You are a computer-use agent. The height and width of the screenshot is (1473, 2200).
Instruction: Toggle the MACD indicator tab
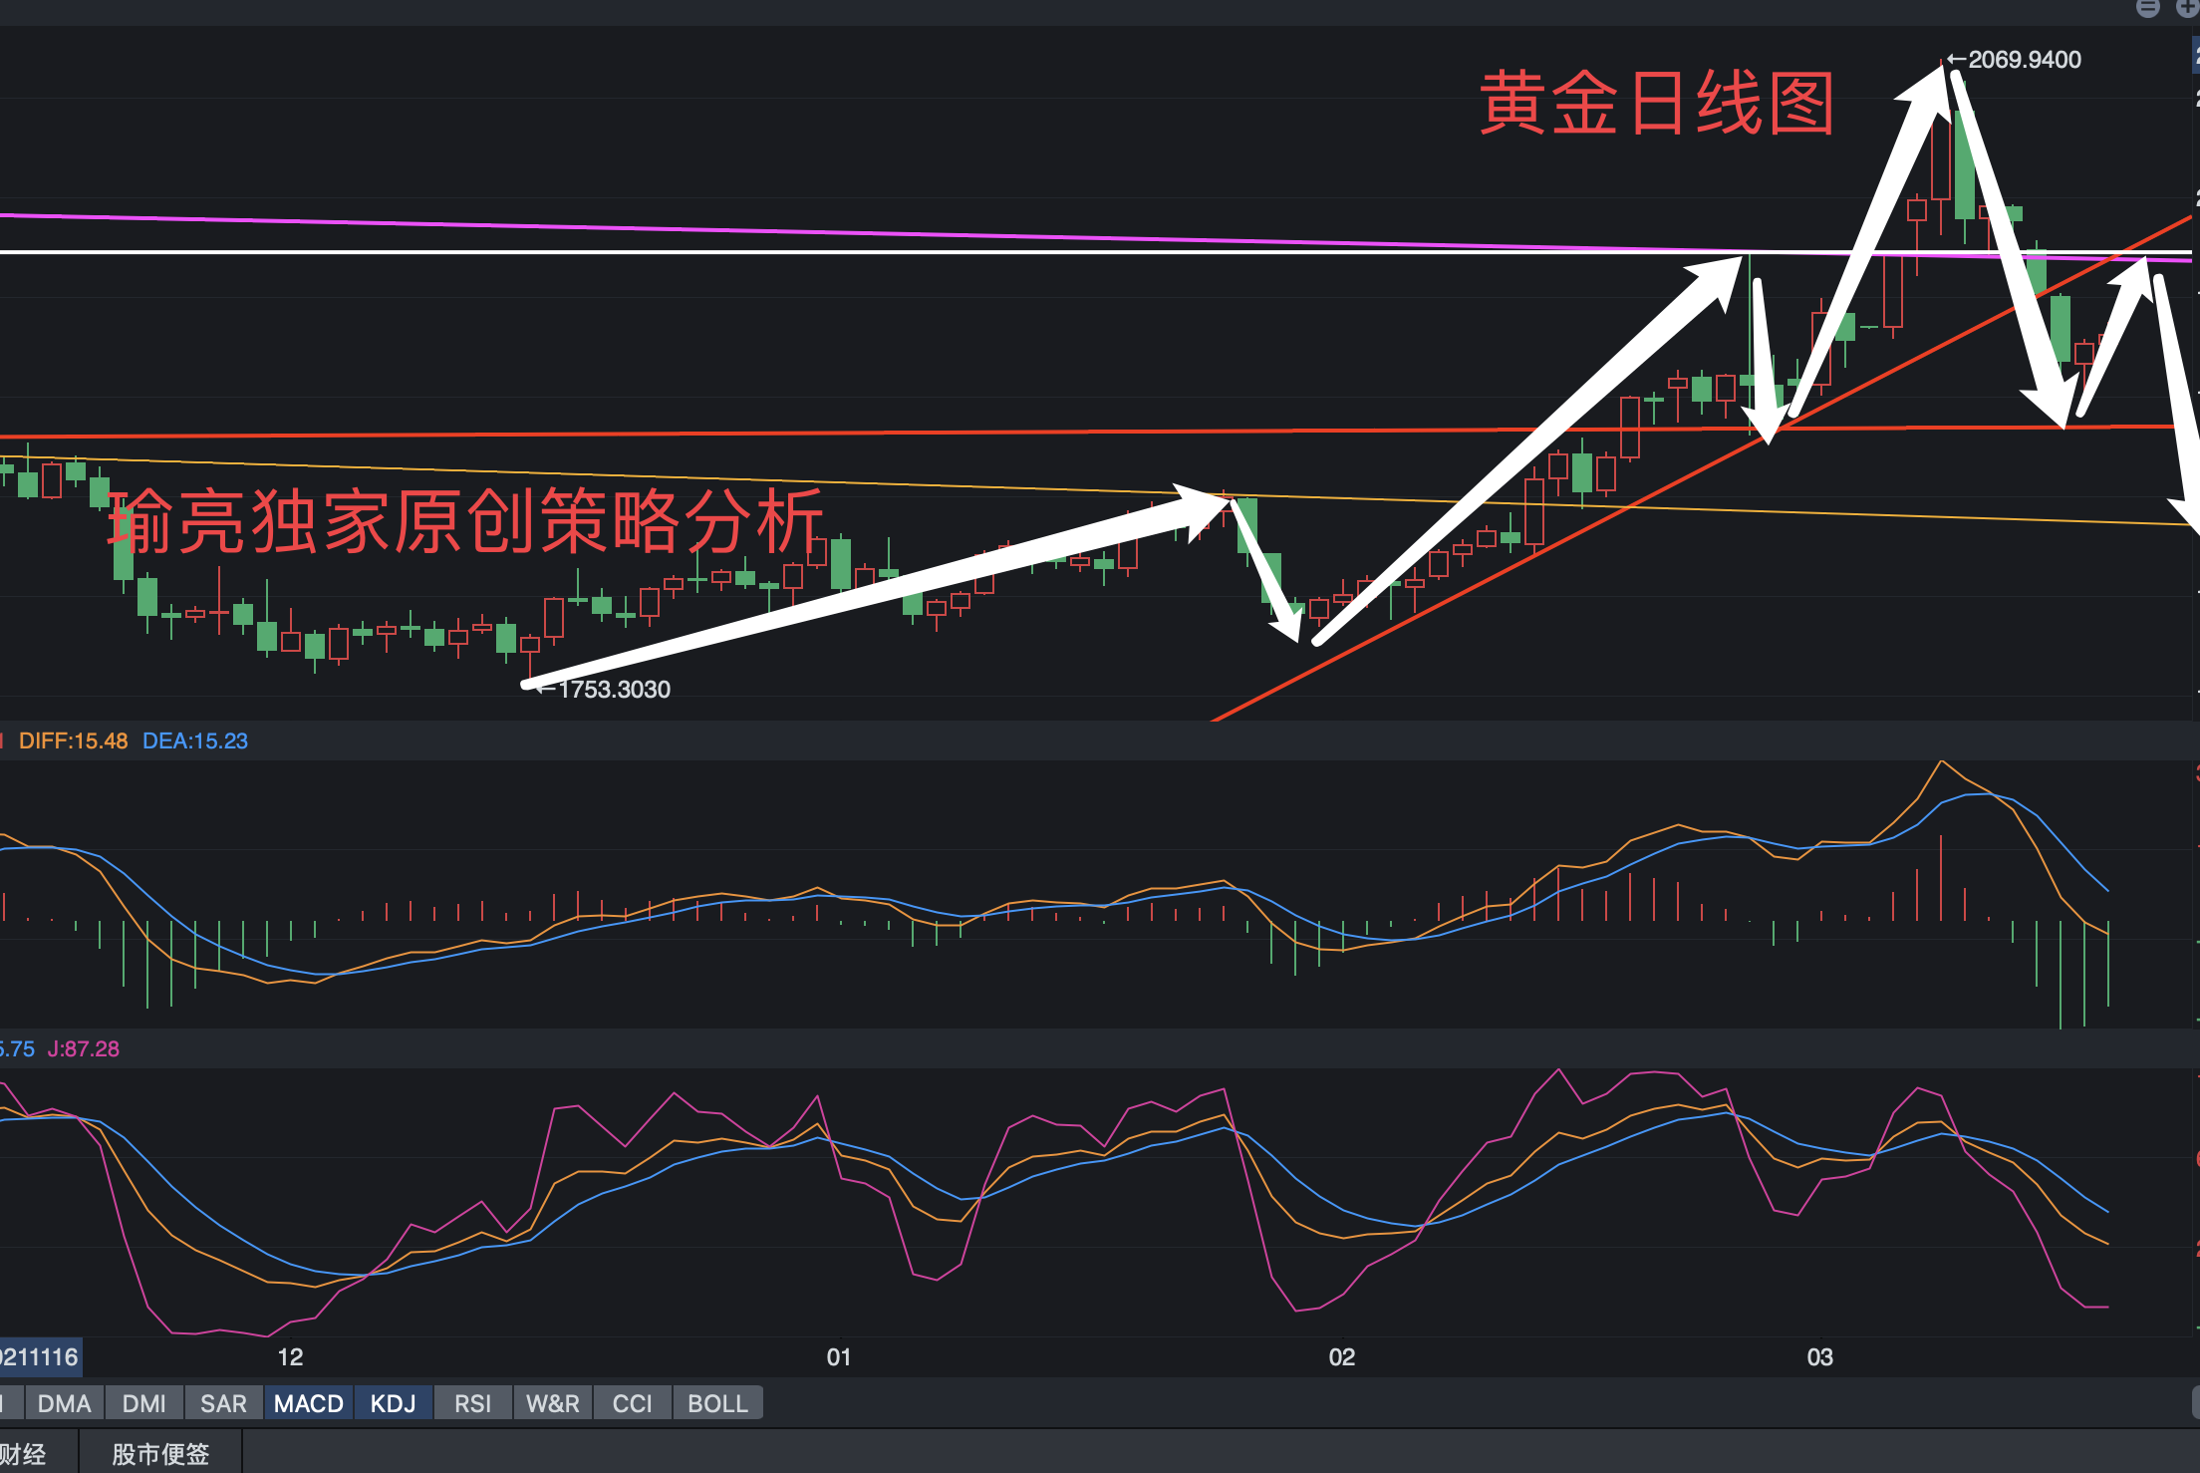click(309, 1403)
